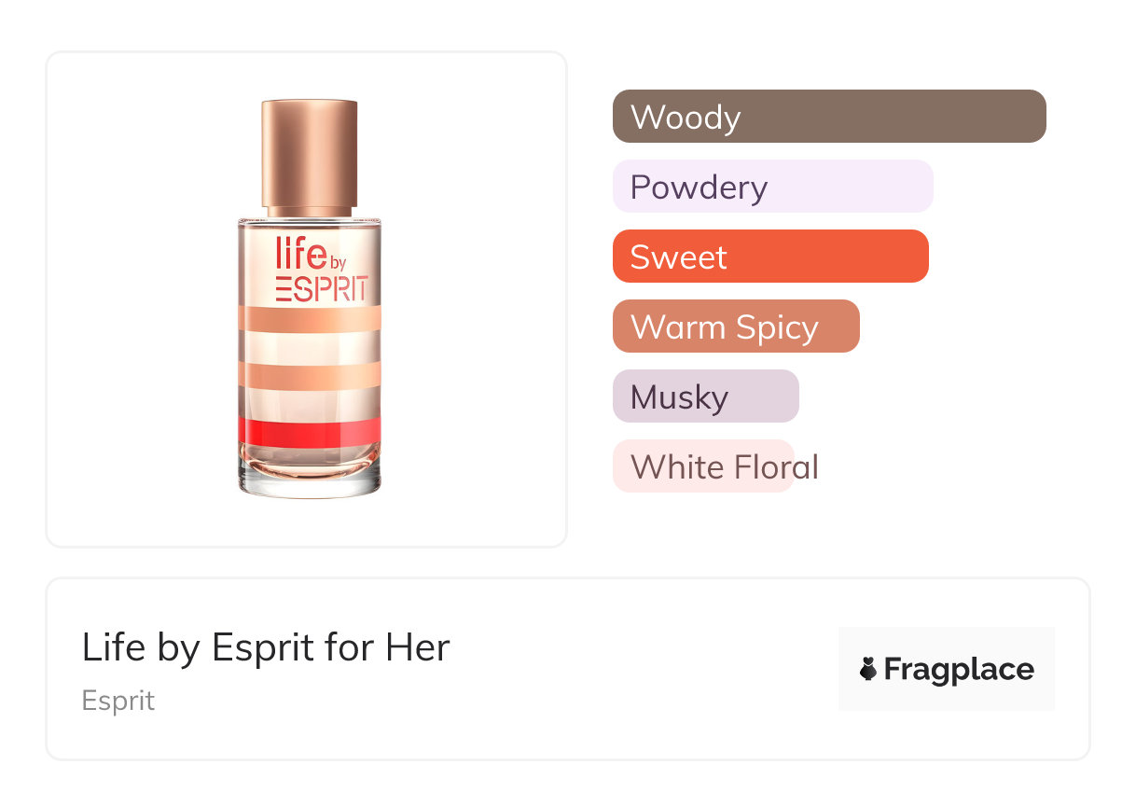Open the 'Life by Esprit for Her' title

266,647
